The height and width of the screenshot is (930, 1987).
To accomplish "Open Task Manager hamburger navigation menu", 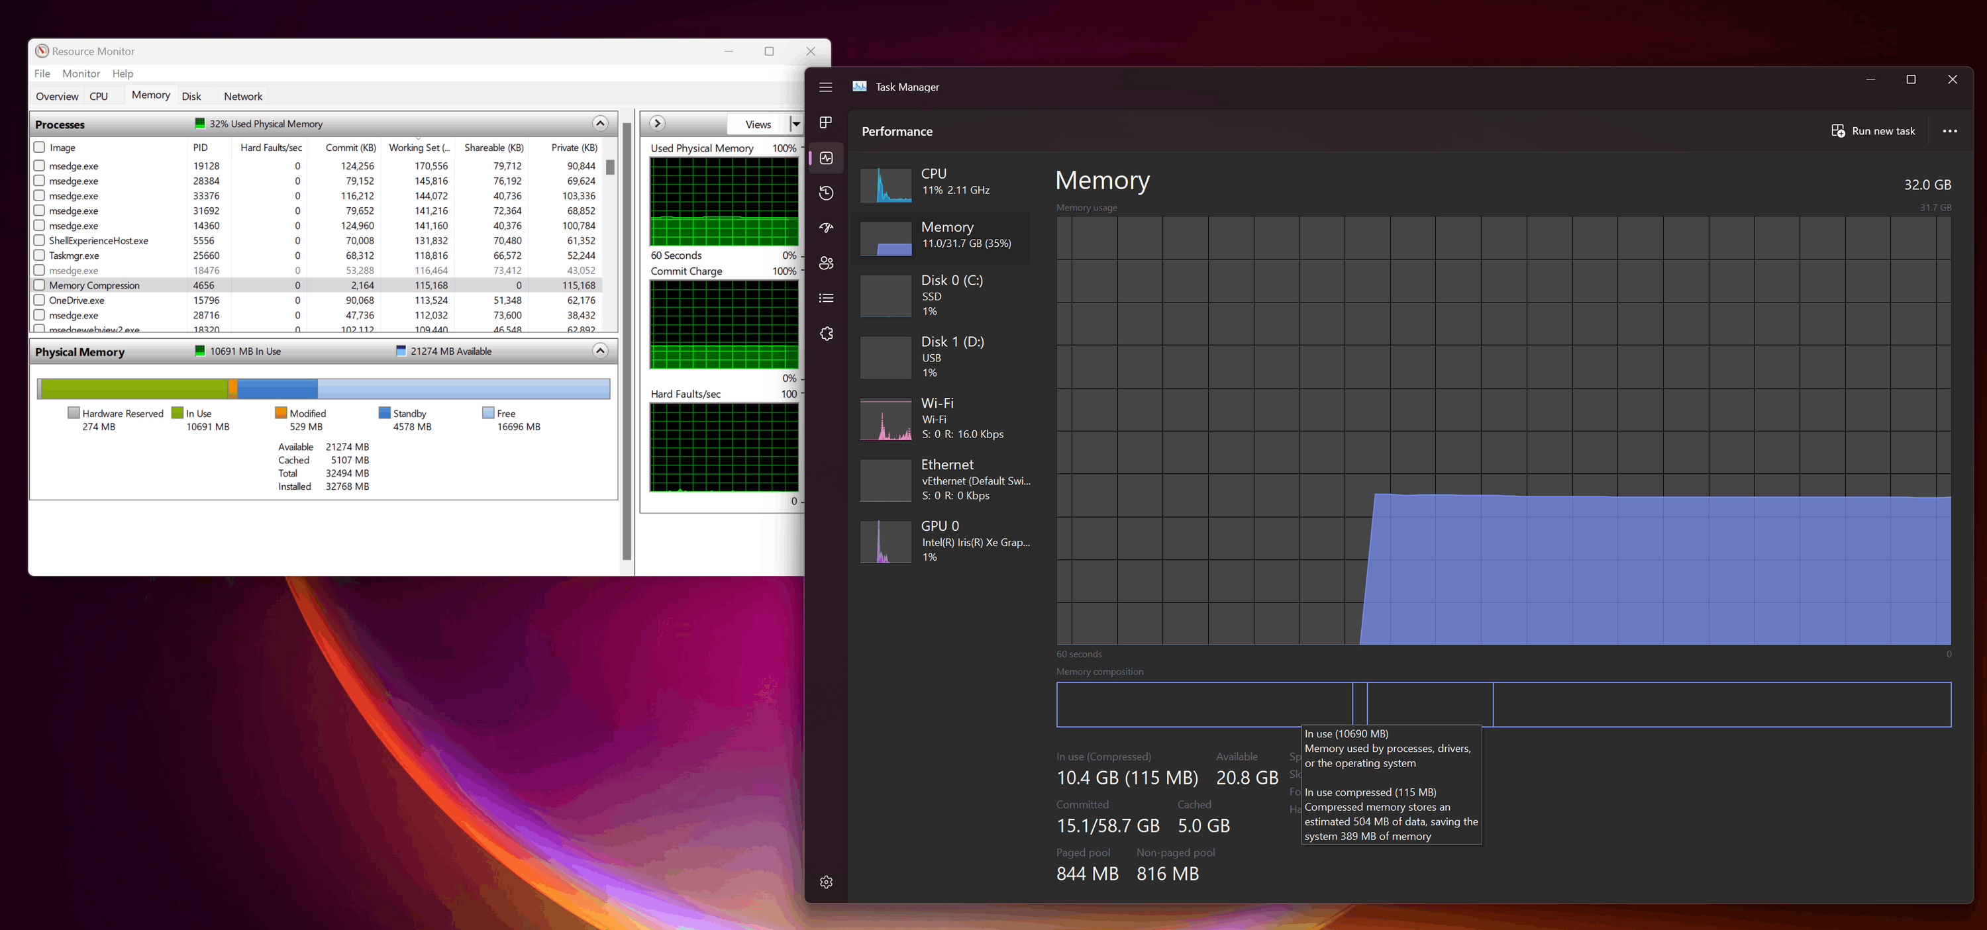I will tap(825, 87).
